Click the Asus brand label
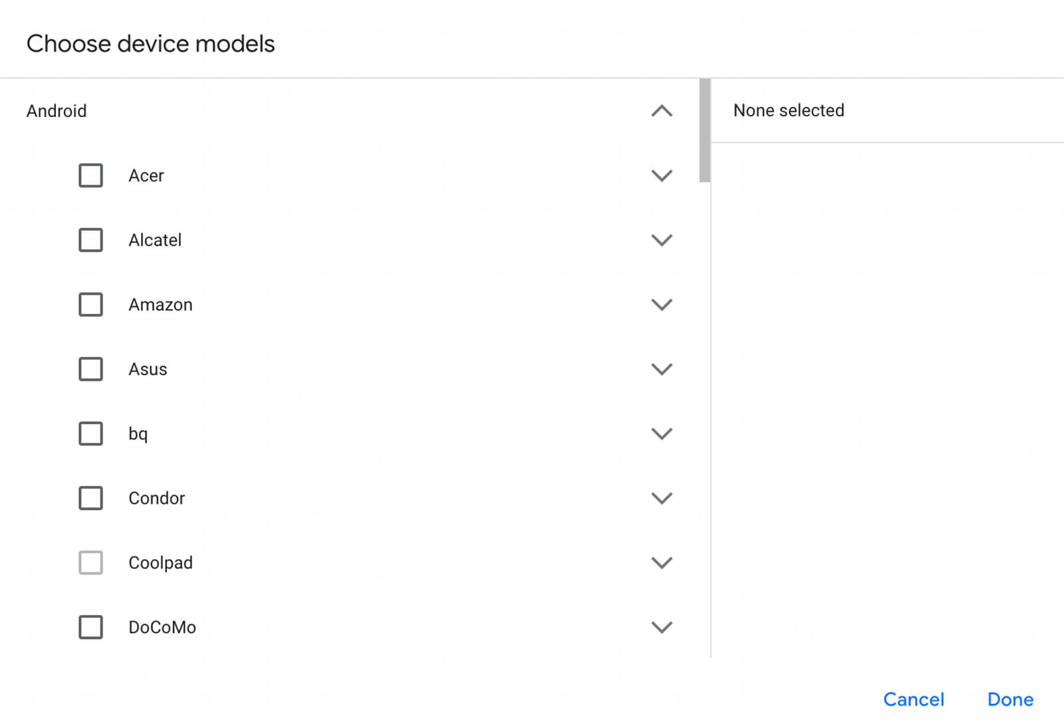The image size is (1064, 728). click(148, 369)
